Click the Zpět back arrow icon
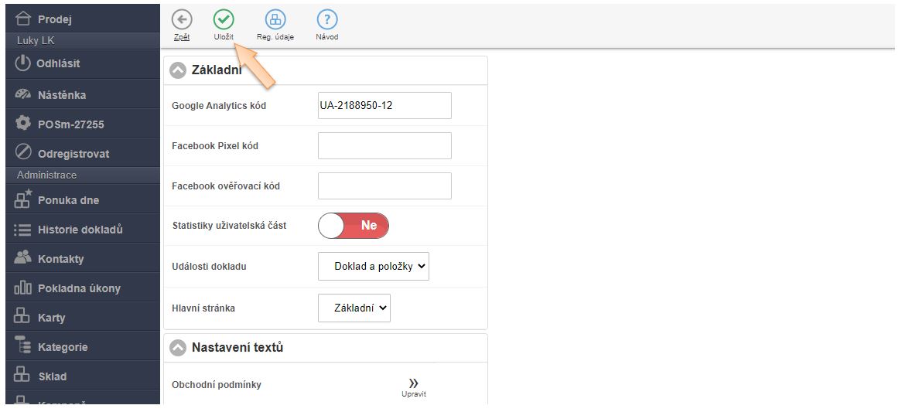 [x=182, y=20]
